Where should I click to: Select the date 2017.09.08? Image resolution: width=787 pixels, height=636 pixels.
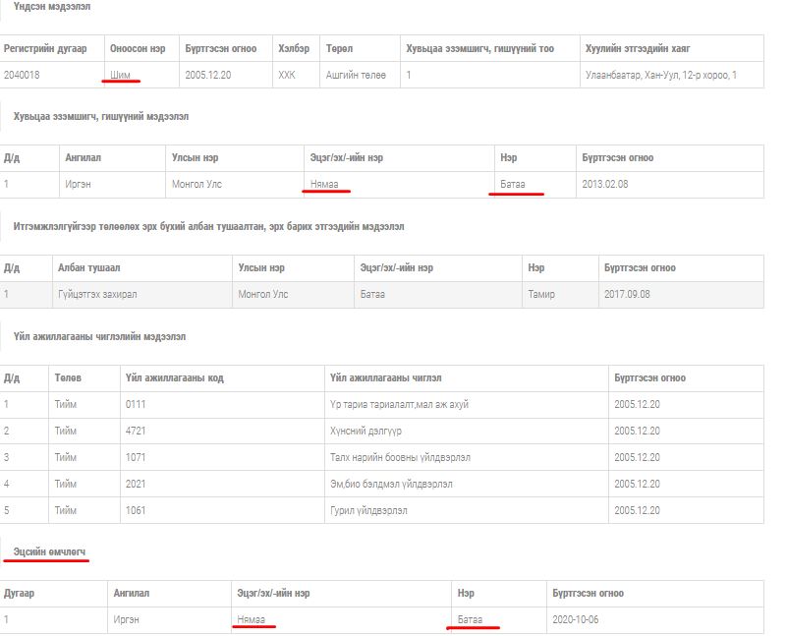(628, 294)
